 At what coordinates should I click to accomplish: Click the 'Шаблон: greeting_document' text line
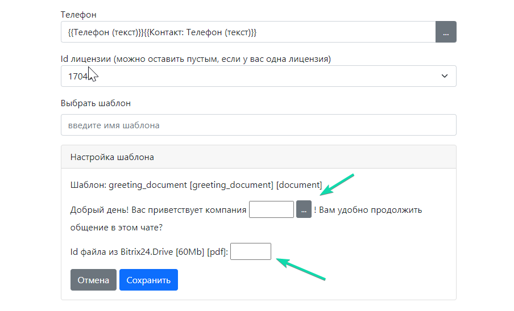click(x=196, y=185)
